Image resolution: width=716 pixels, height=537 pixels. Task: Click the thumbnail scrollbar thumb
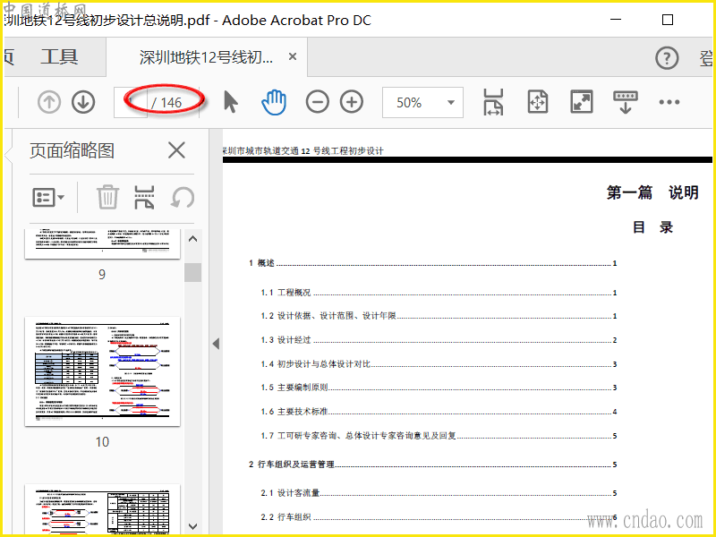click(192, 272)
